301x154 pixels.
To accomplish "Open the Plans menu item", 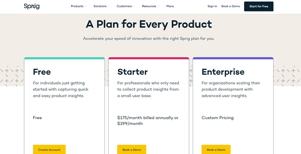I will (x=170, y=6).
